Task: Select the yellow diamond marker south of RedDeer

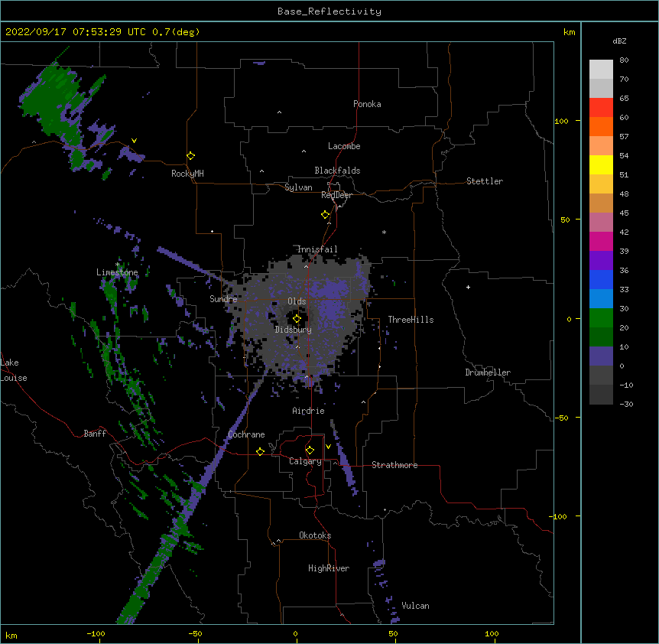Action: coord(326,215)
